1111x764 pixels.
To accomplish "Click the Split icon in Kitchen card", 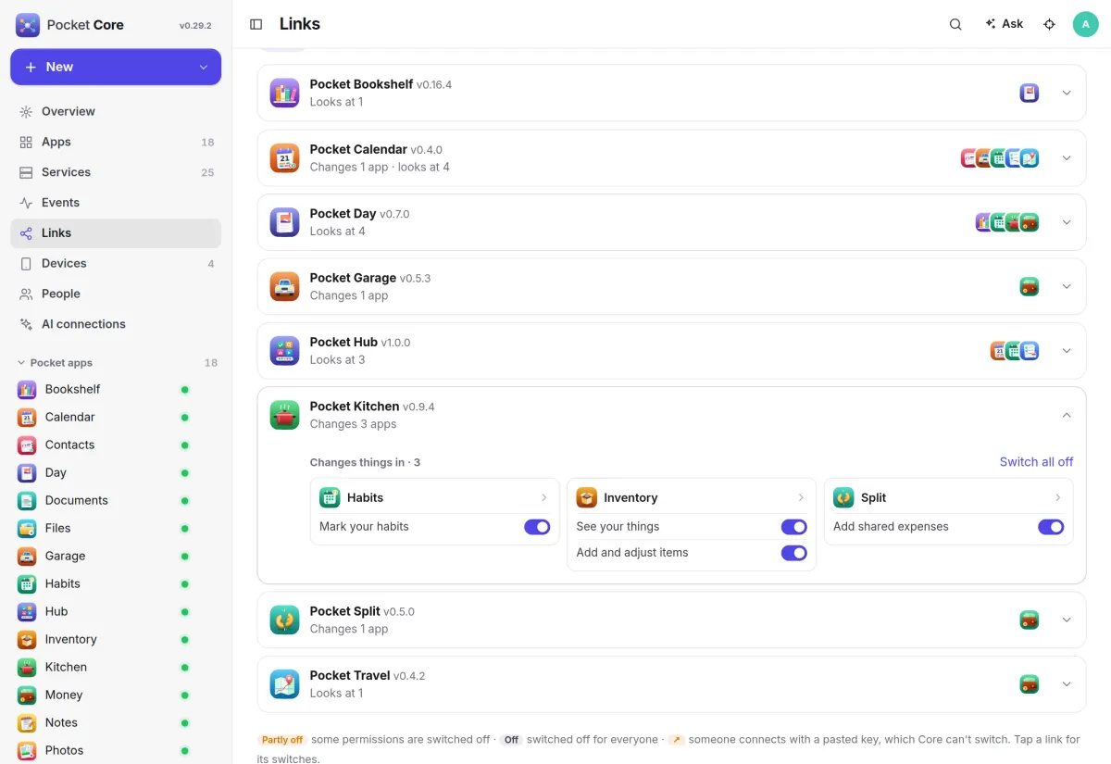I will pos(843,497).
